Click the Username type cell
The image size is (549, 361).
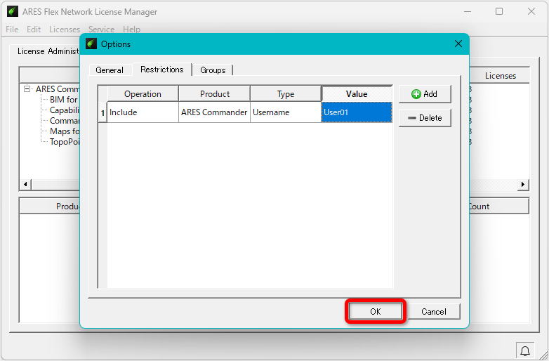286,112
